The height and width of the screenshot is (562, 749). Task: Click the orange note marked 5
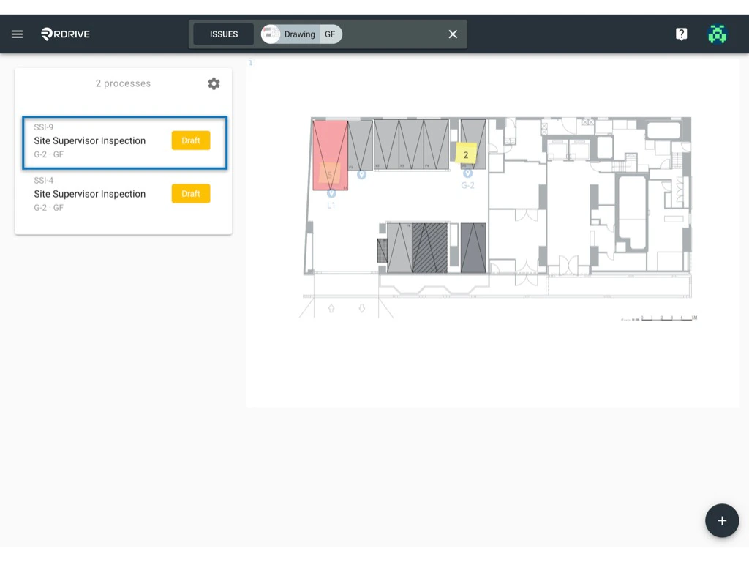(x=330, y=173)
